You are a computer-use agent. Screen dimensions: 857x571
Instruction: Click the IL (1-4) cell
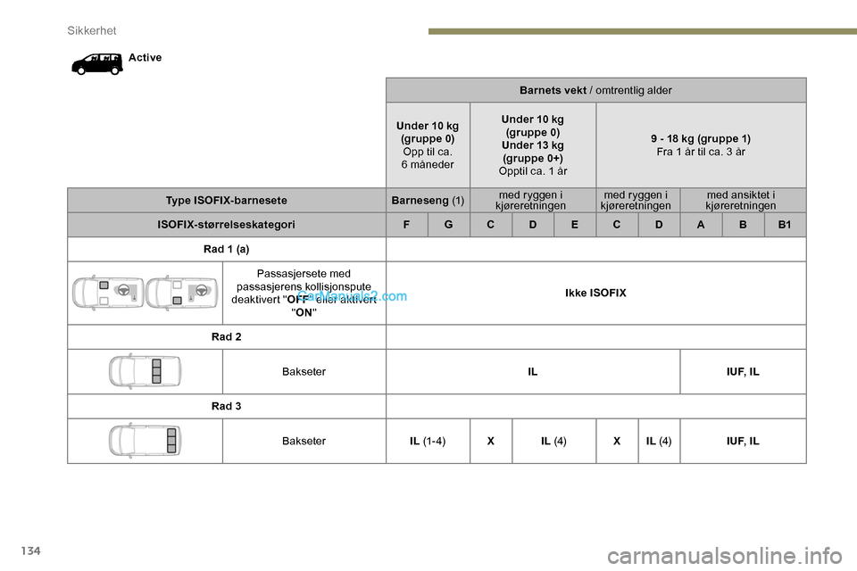coord(428,441)
